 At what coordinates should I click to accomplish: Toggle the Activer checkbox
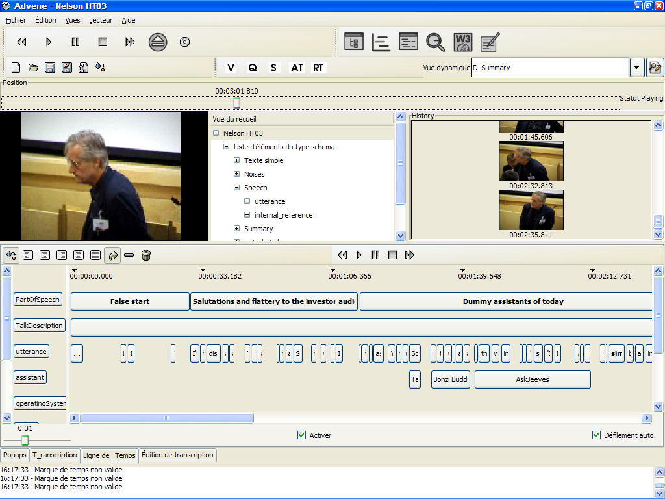301,435
